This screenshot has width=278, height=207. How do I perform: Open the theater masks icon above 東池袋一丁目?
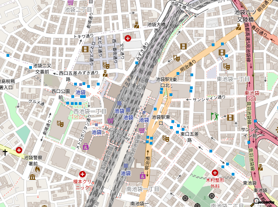226,67
